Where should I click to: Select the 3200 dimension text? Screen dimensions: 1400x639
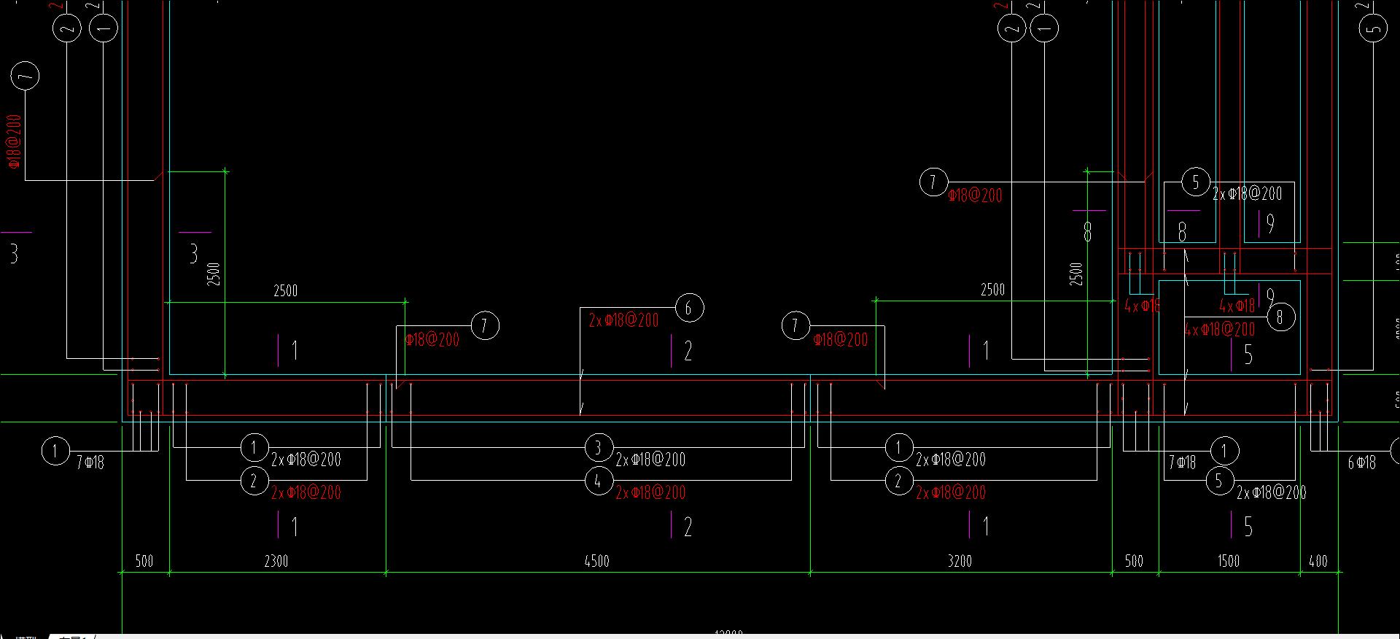(960, 561)
